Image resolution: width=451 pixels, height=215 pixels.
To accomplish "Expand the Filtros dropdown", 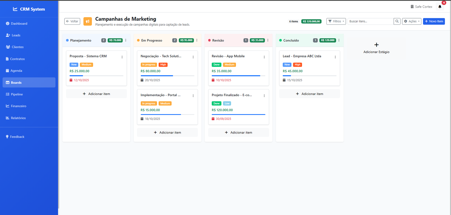I will tap(336, 21).
